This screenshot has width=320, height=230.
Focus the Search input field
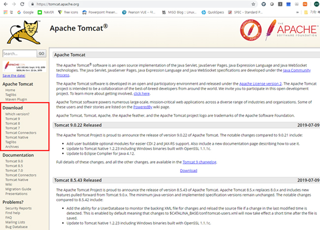[x=20, y=54]
